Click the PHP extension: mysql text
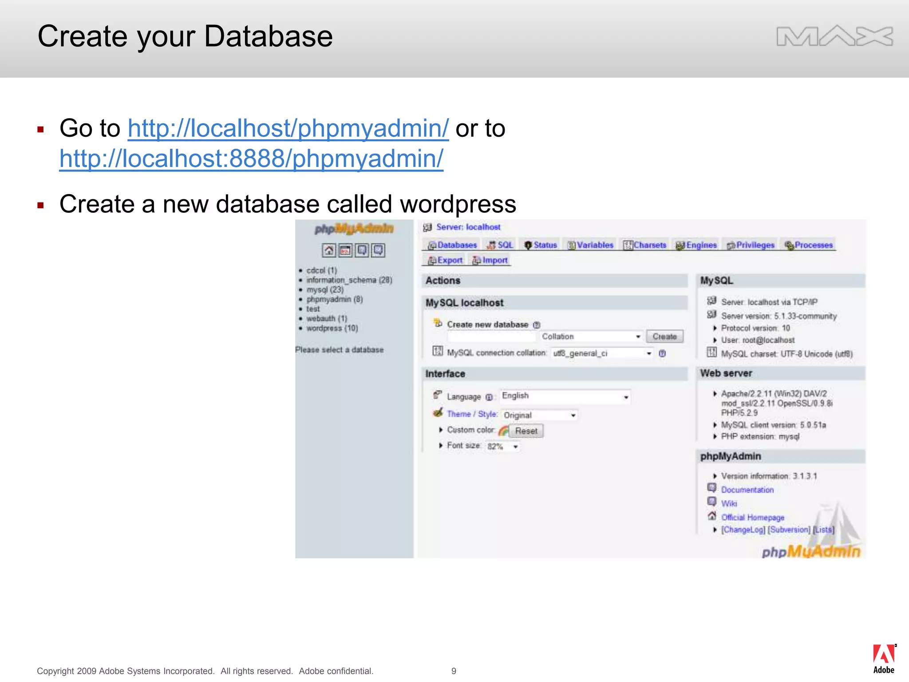909x682 pixels. coord(760,436)
